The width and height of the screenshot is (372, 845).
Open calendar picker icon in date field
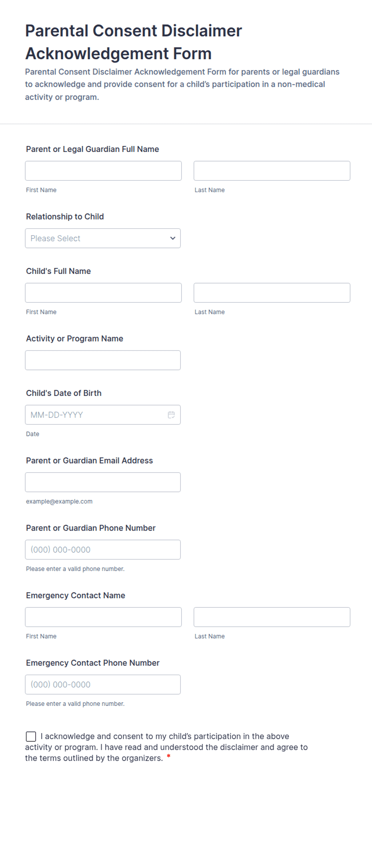(171, 415)
